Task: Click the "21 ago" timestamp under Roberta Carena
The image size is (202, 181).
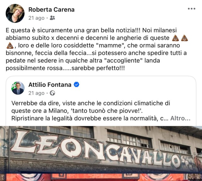Action: (36, 18)
